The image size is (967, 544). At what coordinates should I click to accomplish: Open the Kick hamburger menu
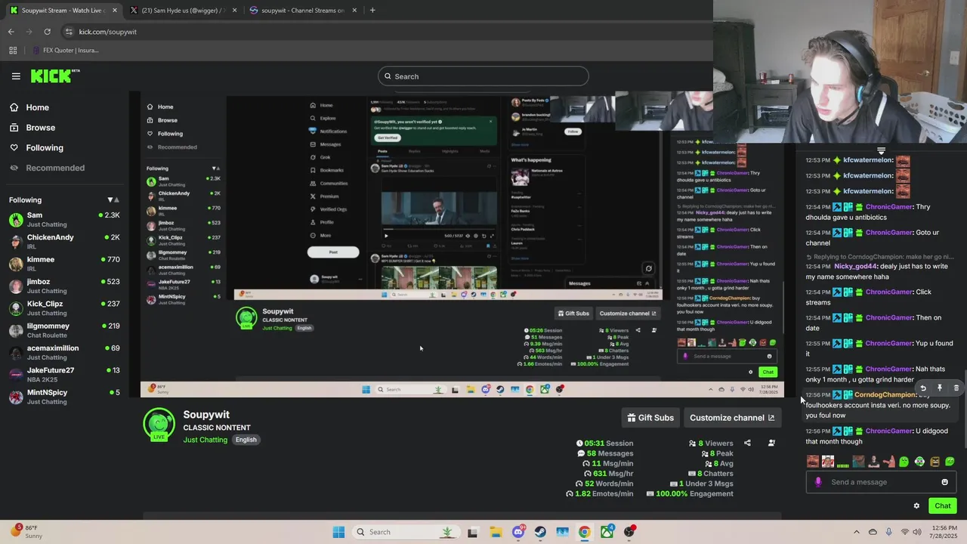[x=16, y=76]
